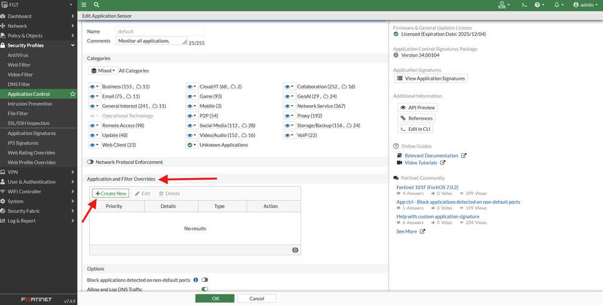
Task: Click the notifications bell icon
Action: (x=557, y=5)
